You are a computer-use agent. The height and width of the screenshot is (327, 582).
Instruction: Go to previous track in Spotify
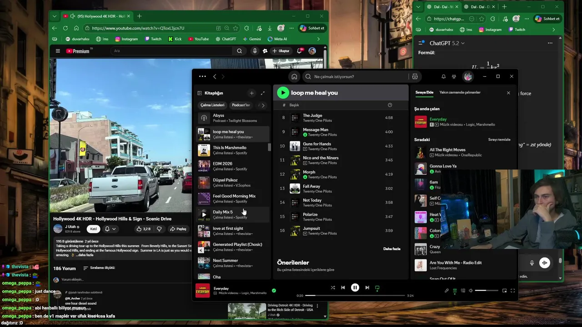(x=343, y=287)
